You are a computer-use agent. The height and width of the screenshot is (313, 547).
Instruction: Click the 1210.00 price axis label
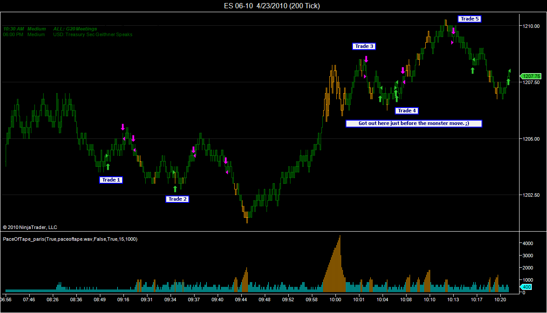pos(532,26)
